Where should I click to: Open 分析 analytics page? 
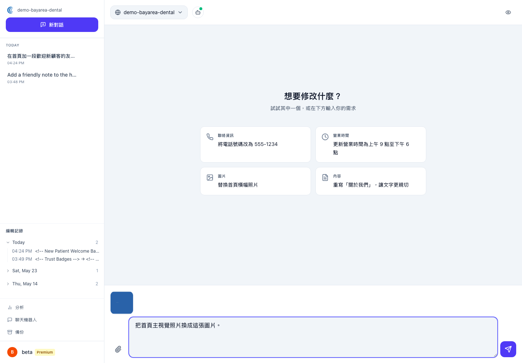click(52, 307)
